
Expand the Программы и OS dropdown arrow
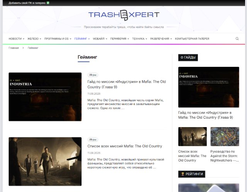point(70,39)
